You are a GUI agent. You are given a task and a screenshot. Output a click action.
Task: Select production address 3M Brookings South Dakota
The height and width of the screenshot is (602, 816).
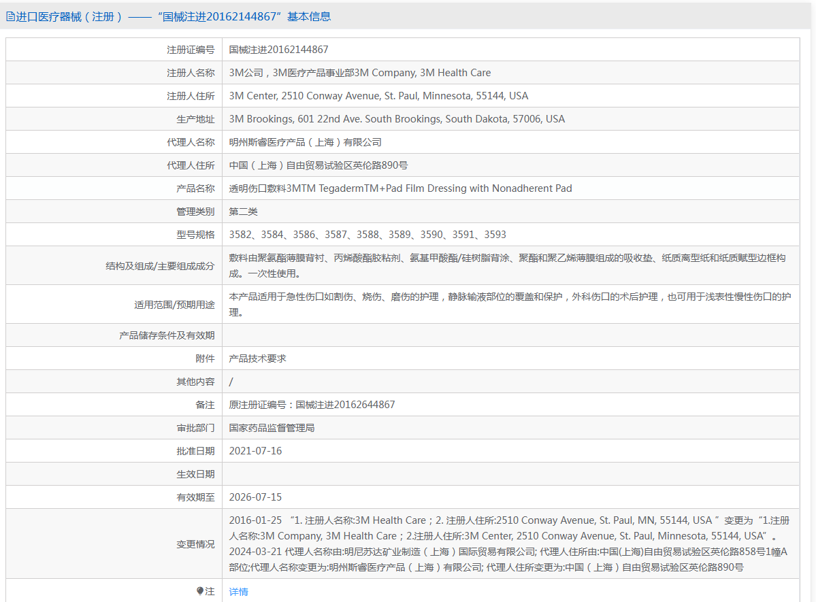click(x=397, y=118)
